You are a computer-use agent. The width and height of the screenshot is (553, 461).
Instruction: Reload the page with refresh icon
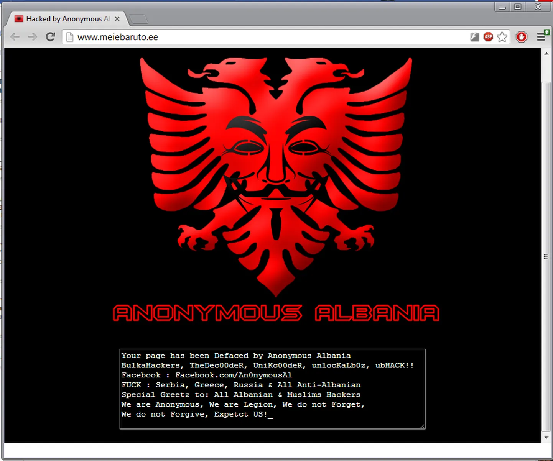coord(50,37)
